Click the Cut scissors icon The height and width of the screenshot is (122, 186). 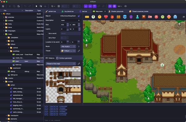tap(10, 6)
